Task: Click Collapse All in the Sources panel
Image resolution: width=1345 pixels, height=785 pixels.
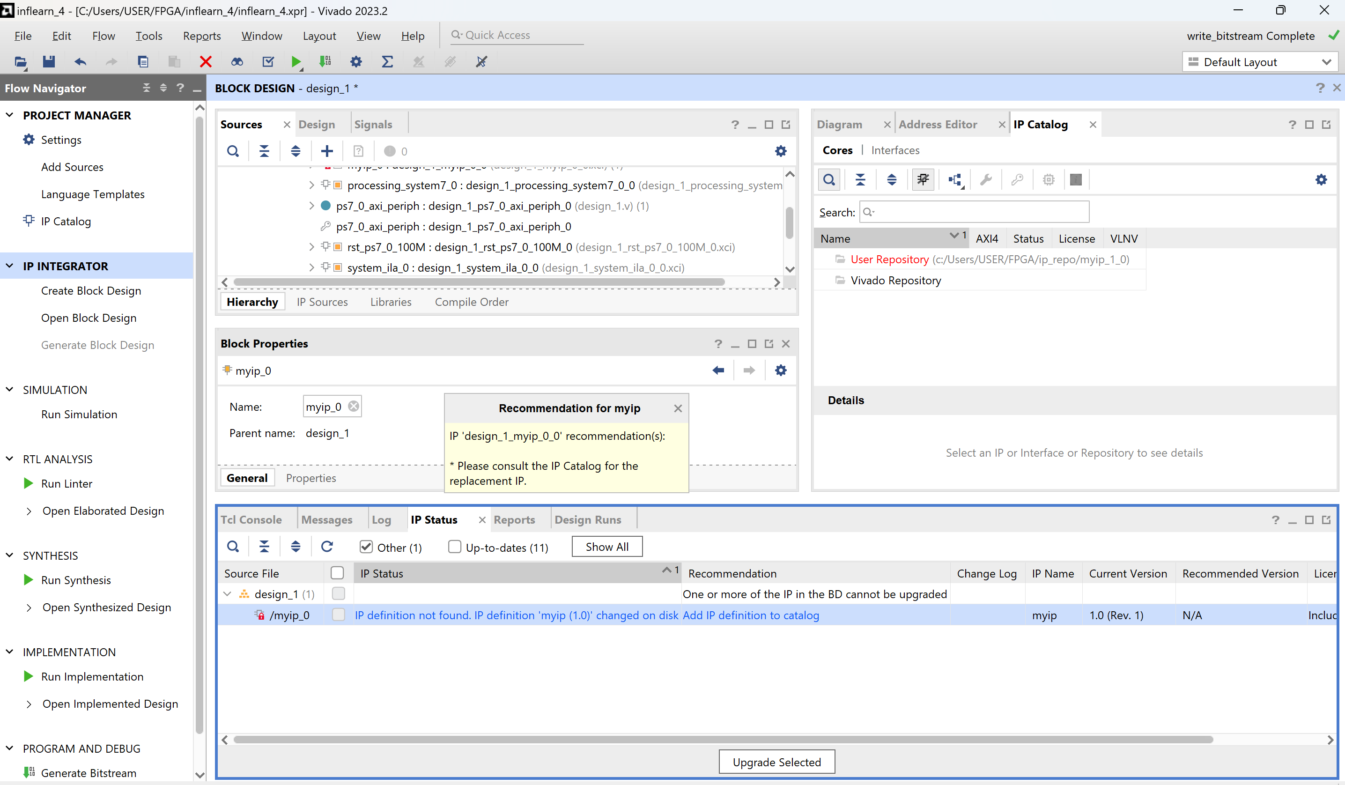Action: click(264, 151)
